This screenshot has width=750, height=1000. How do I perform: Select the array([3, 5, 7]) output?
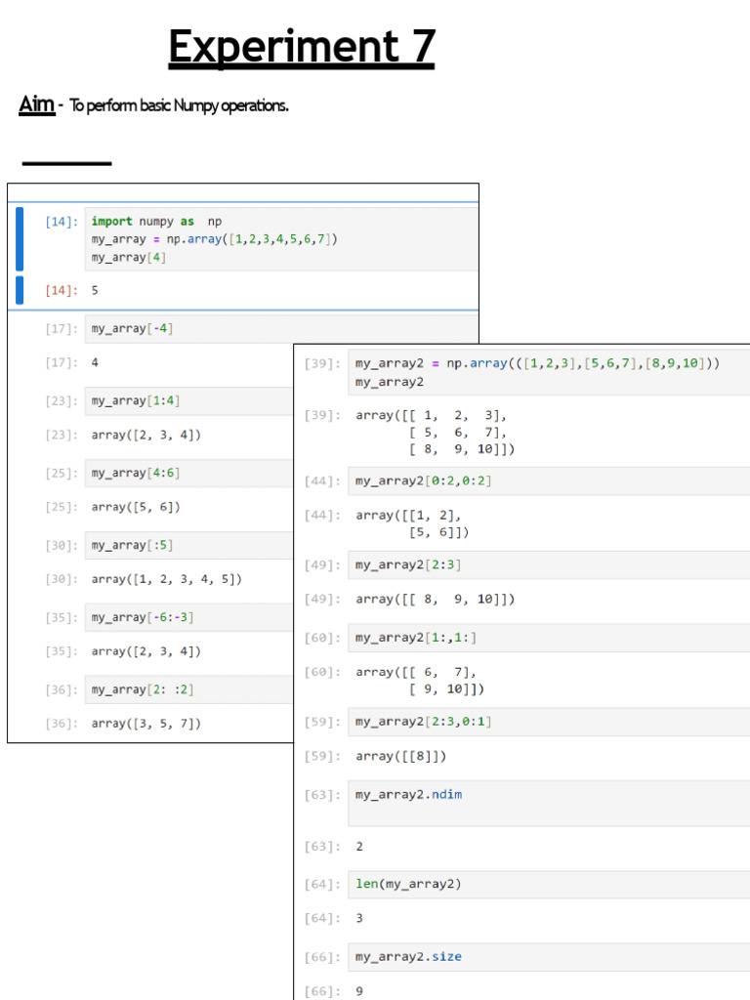point(146,724)
